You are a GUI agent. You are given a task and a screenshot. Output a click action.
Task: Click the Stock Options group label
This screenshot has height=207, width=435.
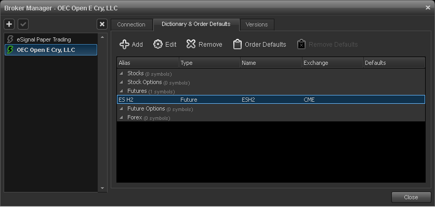(x=144, y=82)
